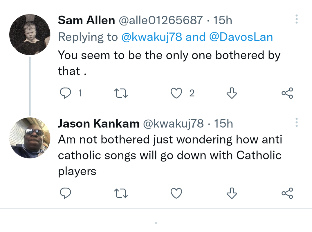Open the @DavosLan mention link

click(x=241, y=37)
